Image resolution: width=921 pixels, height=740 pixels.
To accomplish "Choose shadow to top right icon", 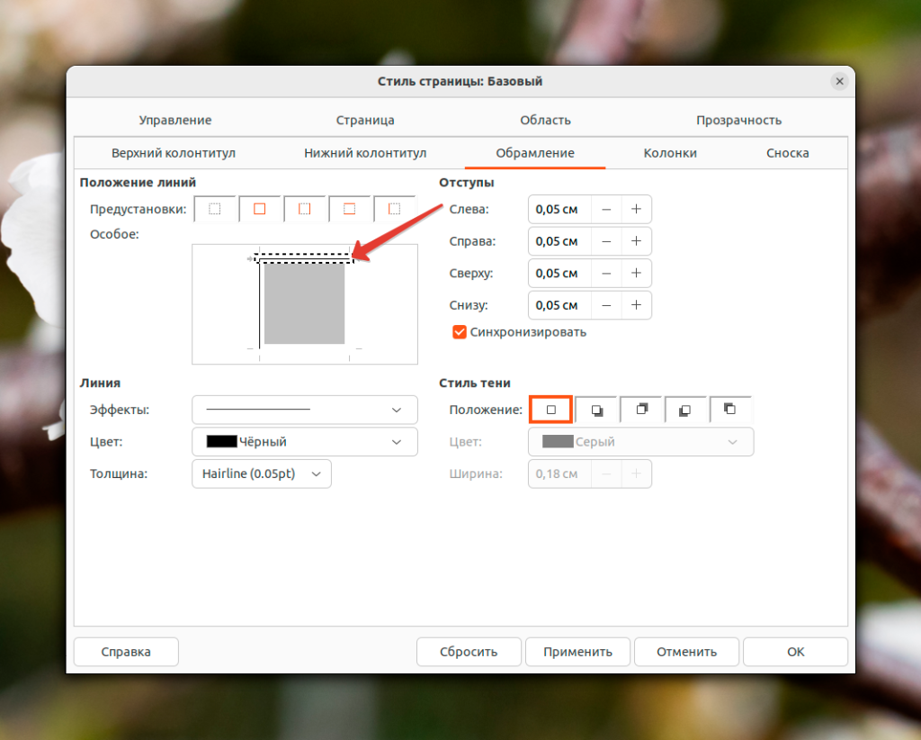I will coord(641,410).
